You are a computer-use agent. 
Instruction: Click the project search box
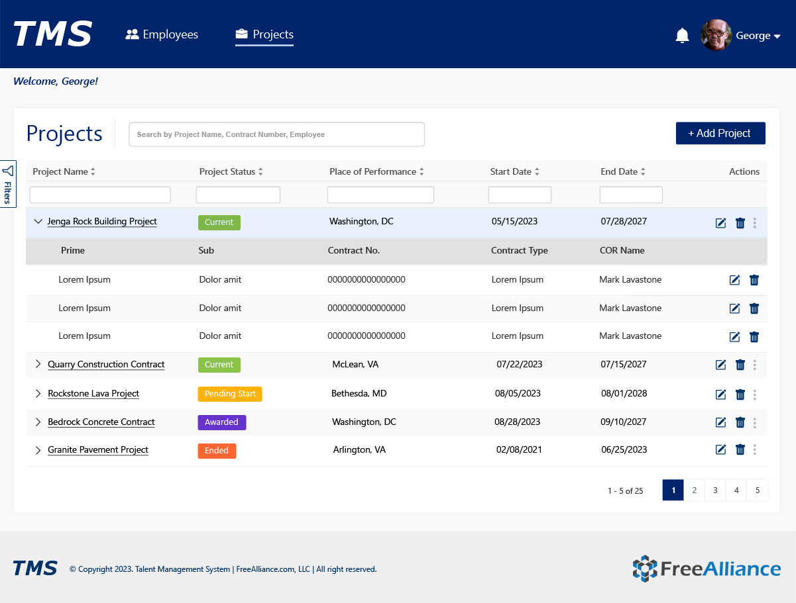click(x=276, y=134)
